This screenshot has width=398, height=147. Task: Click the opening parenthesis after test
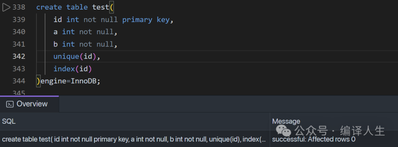click(111, 7)
